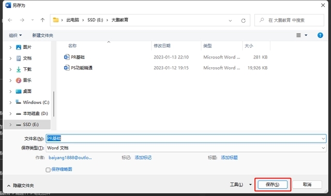
Task: Click the Word icon in title bar
Action: pyautogui.click(x=8, y=5)
